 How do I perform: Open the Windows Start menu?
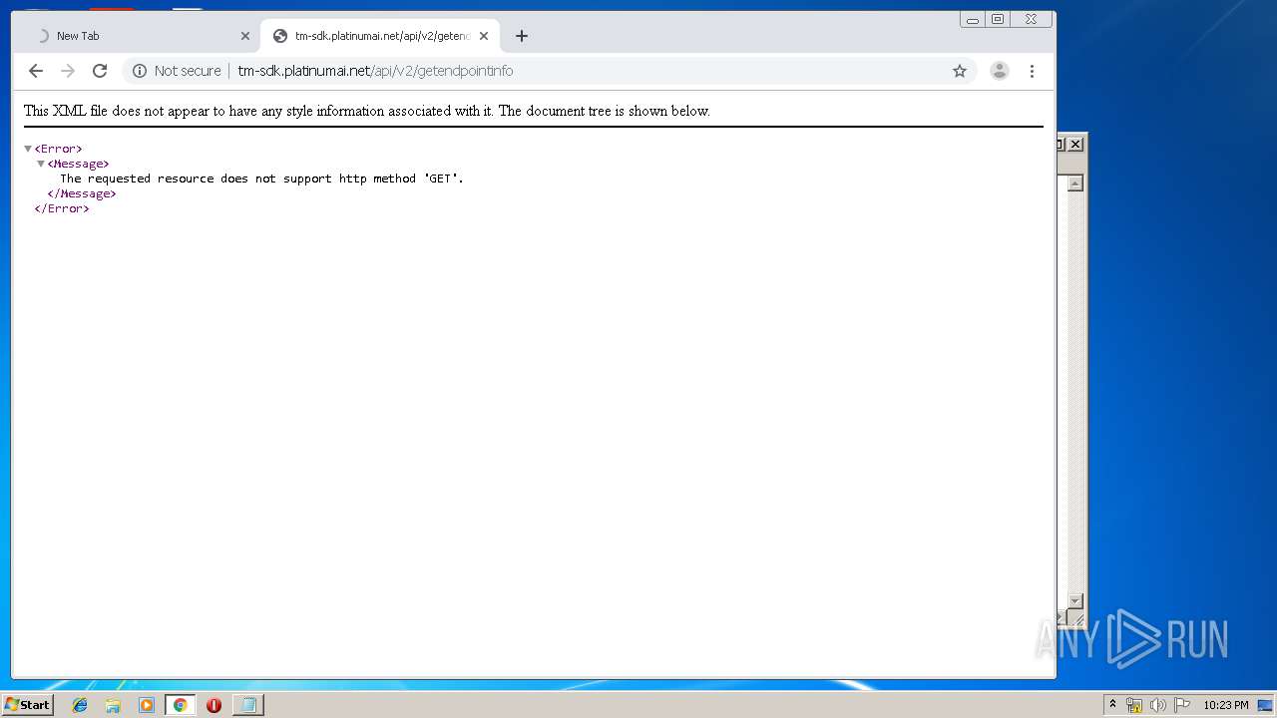click(27, 705)
